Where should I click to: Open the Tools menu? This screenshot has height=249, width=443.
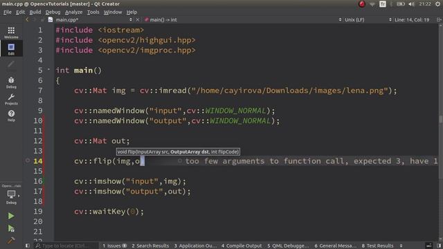pyautogui.click(x=93, y=12)
